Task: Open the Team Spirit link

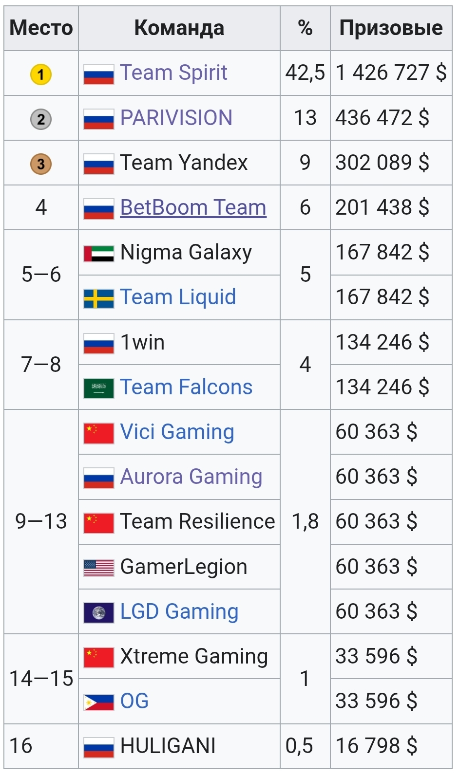Action: tap(173, 73)
